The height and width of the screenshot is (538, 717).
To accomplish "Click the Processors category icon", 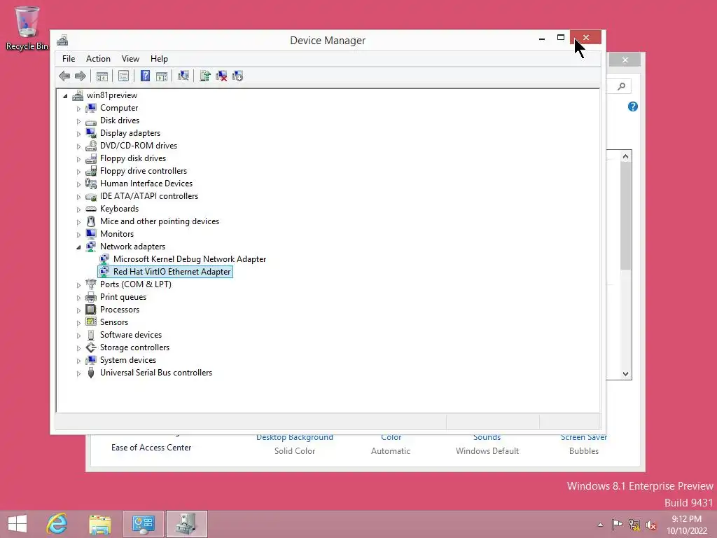I will [91, 309].
